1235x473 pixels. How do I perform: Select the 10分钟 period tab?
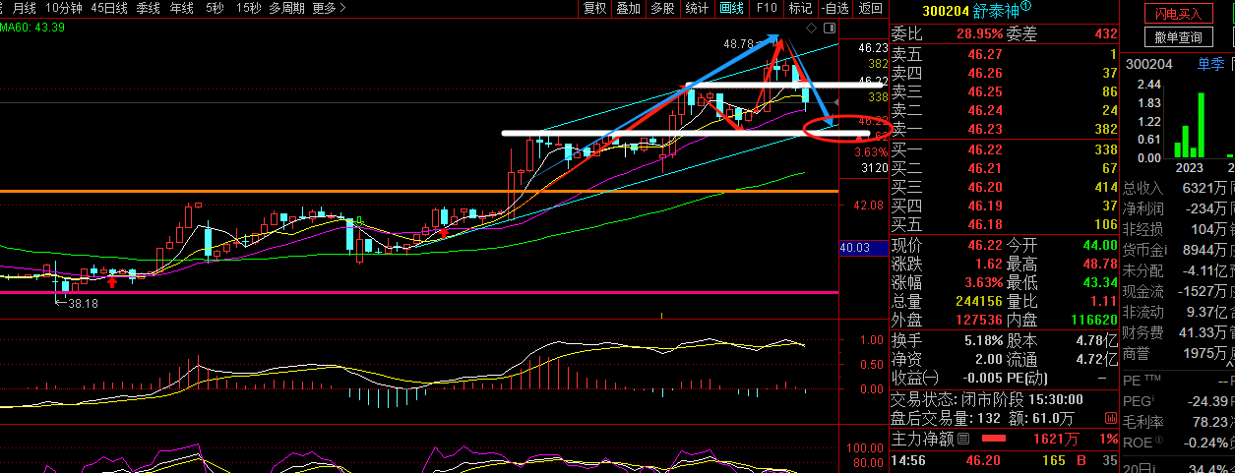[x=64, y=8]
